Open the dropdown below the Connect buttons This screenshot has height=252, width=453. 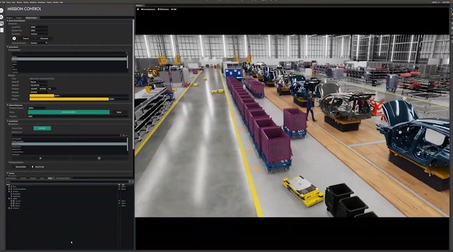tap(39, 43)
